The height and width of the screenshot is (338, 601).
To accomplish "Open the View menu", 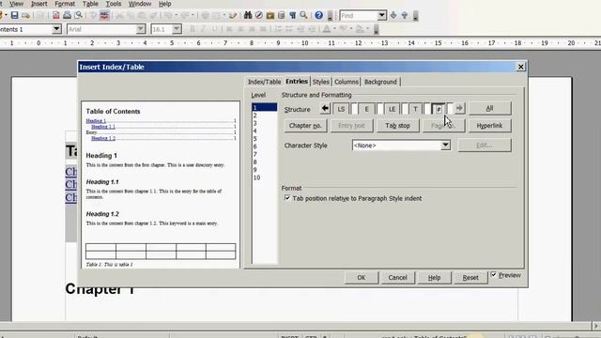I will tap(16, 4).
